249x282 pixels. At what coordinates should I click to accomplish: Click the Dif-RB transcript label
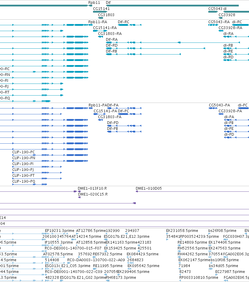pos(111,51)
